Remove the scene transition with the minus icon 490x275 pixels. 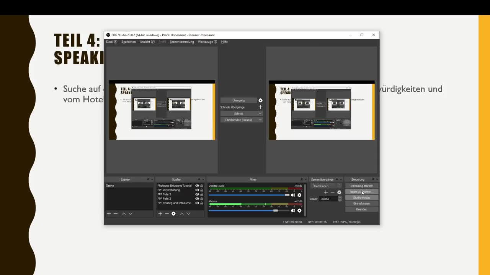[x=332, y=192]
